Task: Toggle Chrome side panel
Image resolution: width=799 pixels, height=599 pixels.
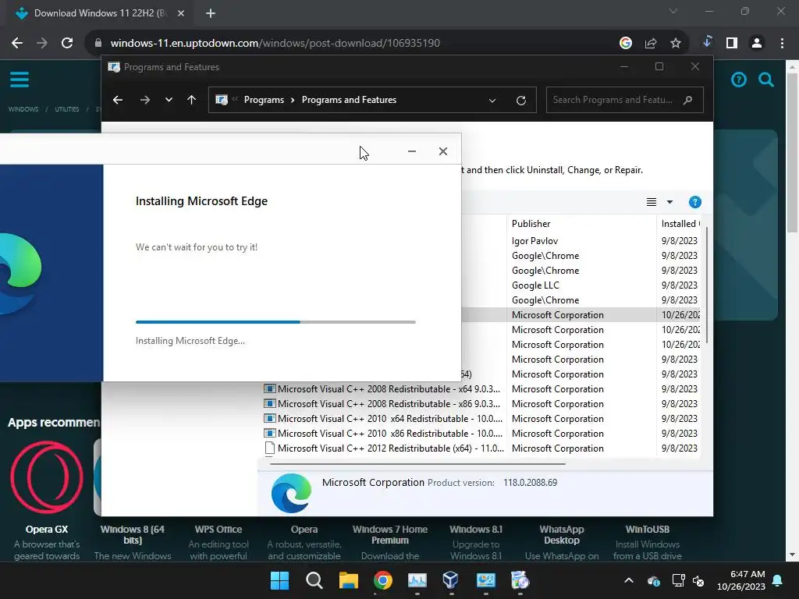Action: 732,44
